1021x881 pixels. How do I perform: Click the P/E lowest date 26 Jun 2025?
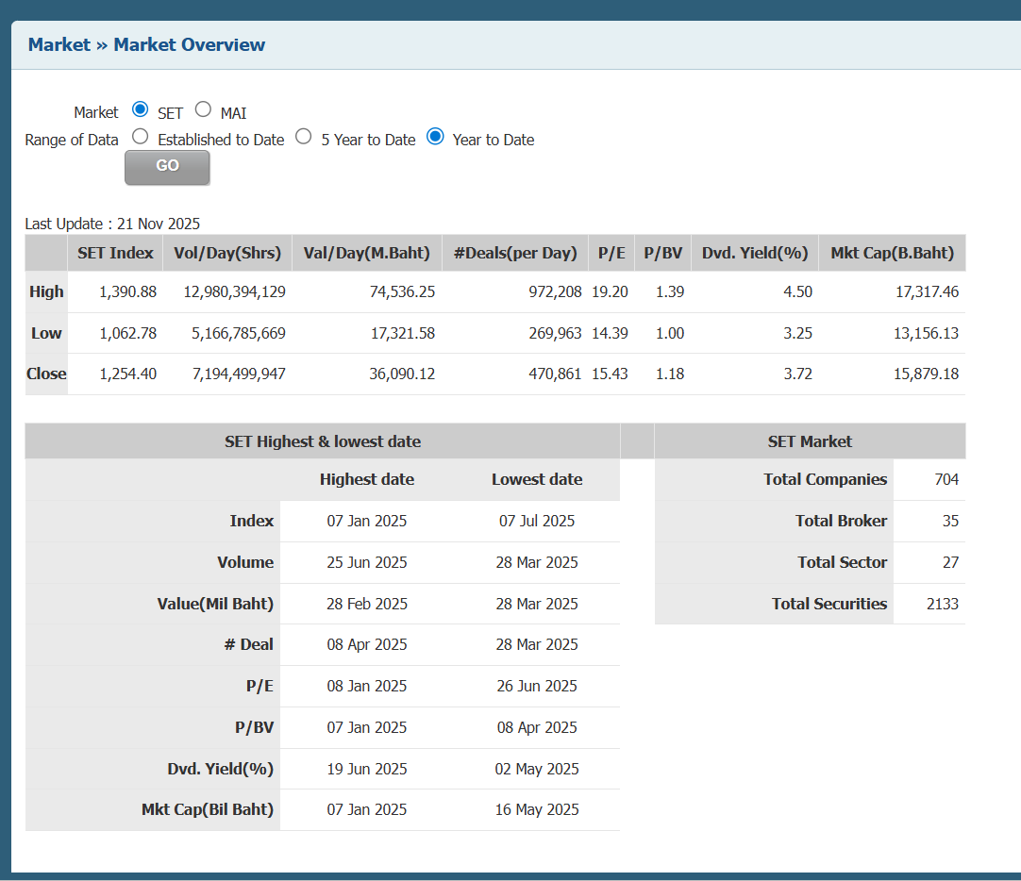tap(537, 687)
